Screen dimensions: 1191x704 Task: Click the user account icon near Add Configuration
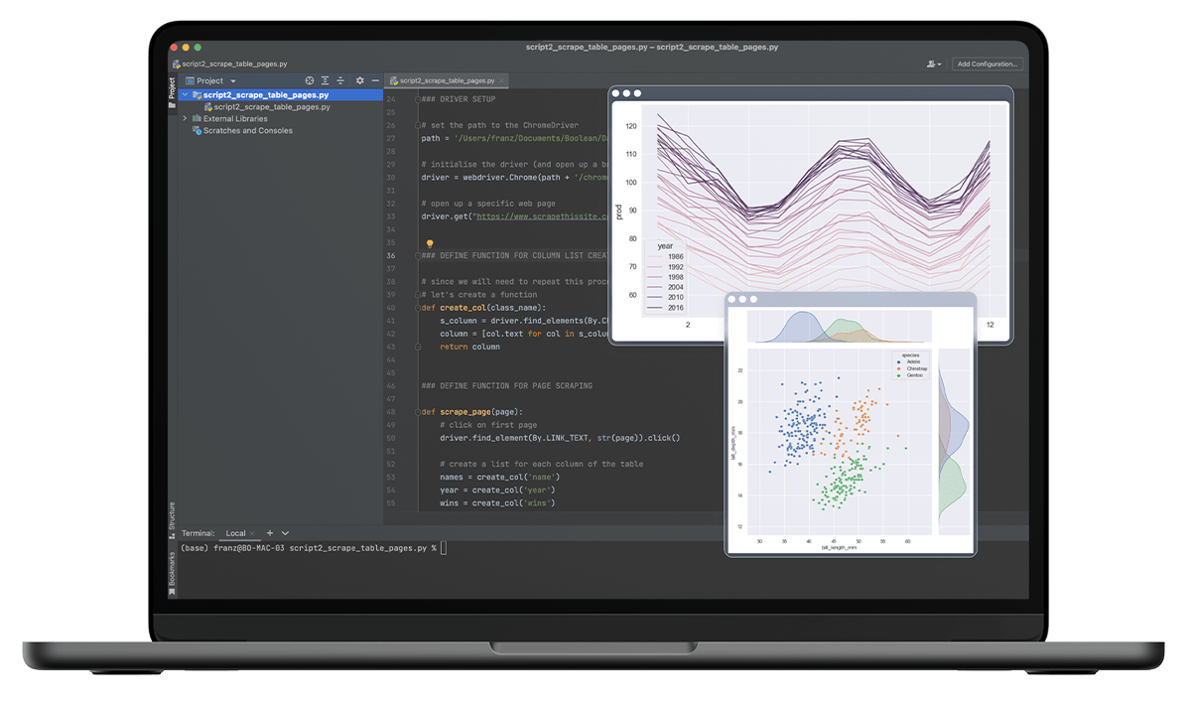coord(930,63)
